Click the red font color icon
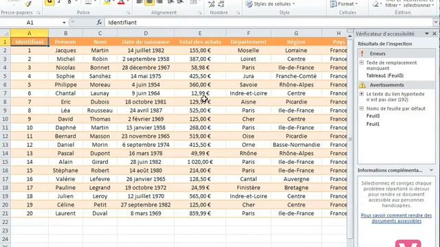440x247 pixels. click(x=121, y=2)
